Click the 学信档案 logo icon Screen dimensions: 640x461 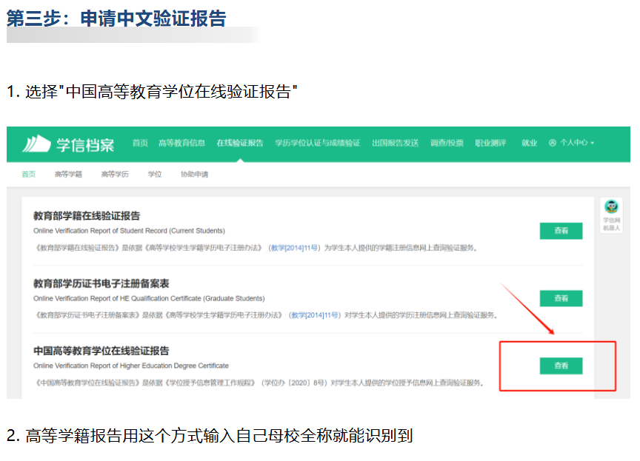click(37, 144)
